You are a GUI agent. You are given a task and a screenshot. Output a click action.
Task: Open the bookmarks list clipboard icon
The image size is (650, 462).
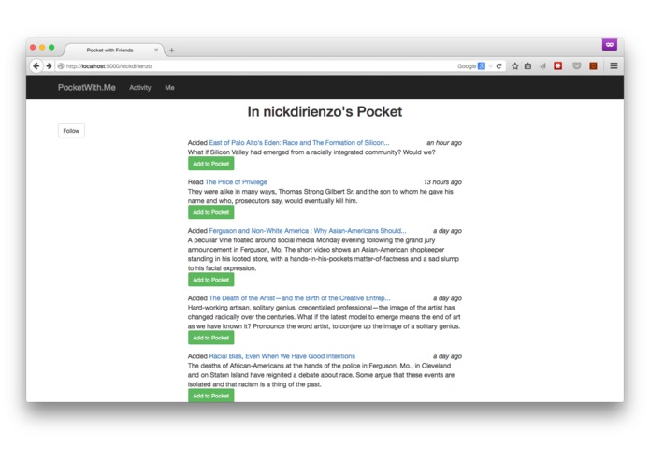click(x=527, y=66)
